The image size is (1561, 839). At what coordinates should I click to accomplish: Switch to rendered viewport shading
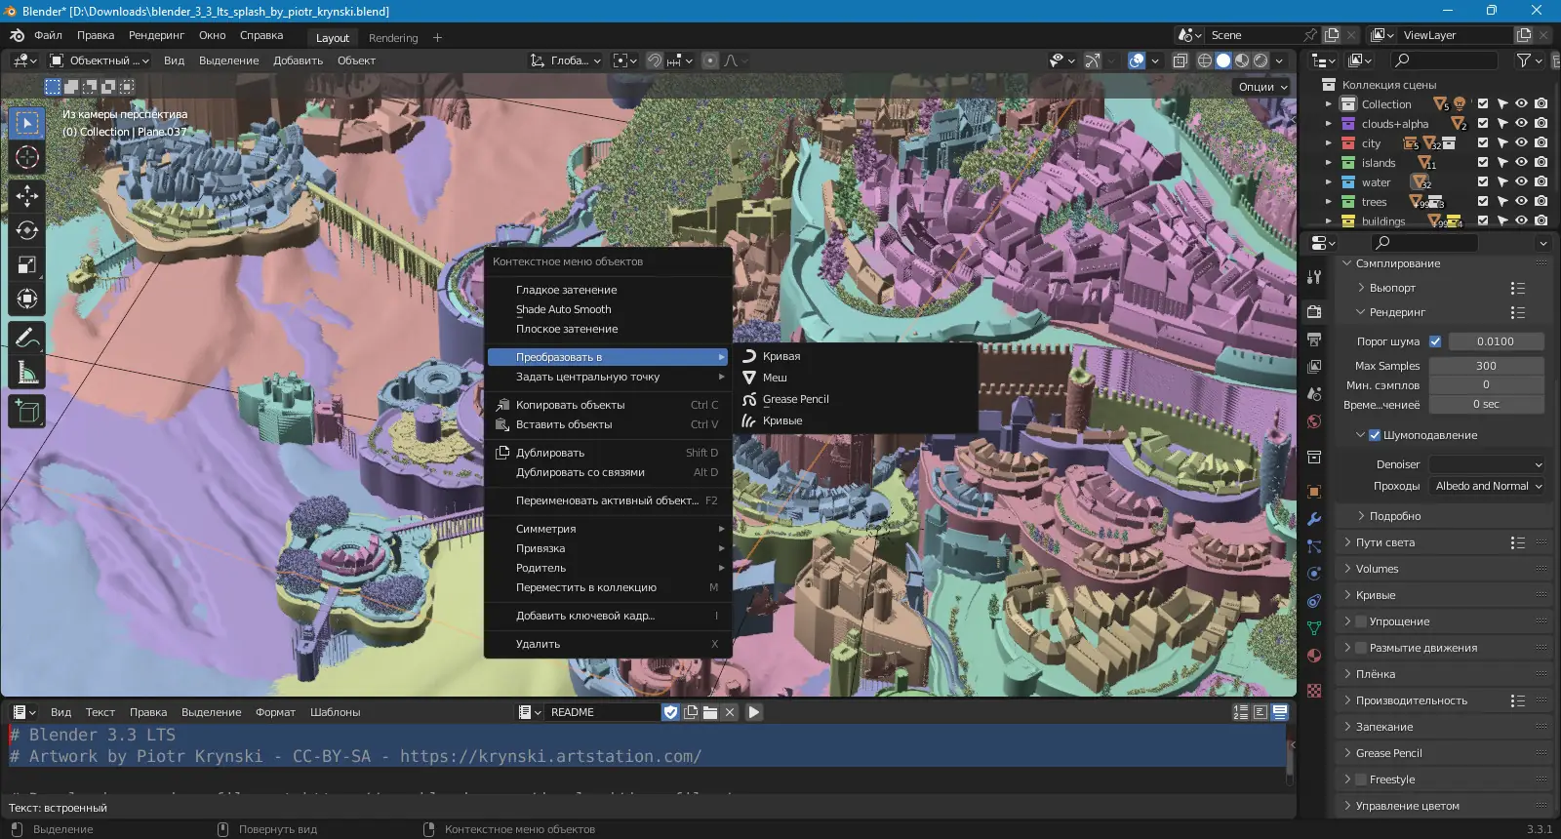click(x=1261, y=60)
